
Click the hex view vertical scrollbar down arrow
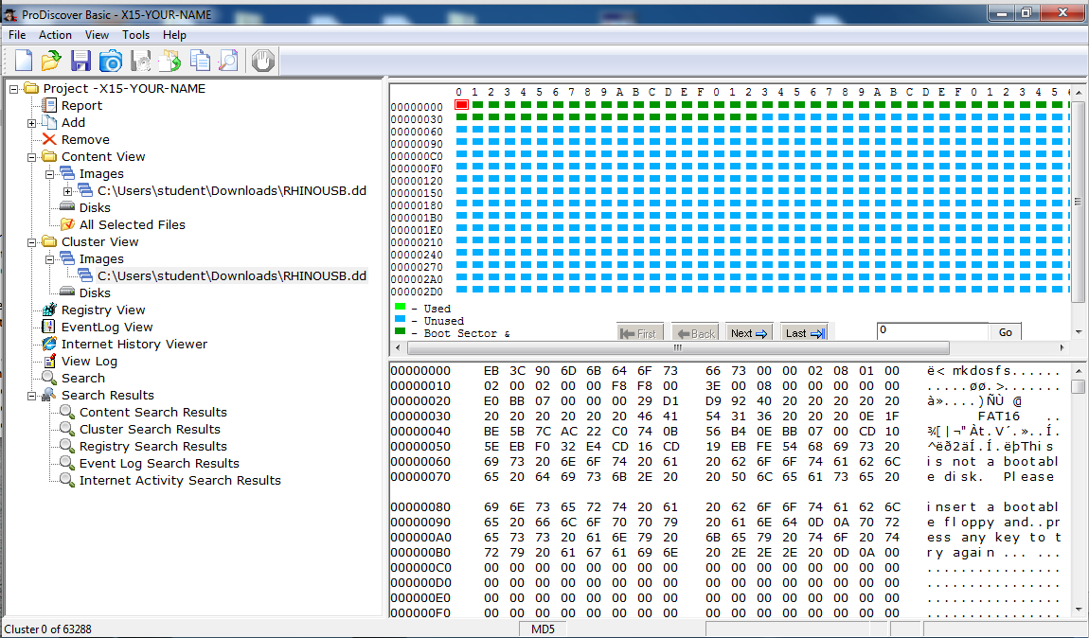1078,610
